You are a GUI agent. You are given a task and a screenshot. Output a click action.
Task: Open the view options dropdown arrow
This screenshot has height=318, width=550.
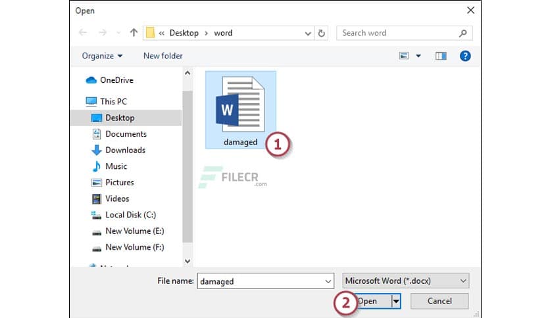coord(418,56)
